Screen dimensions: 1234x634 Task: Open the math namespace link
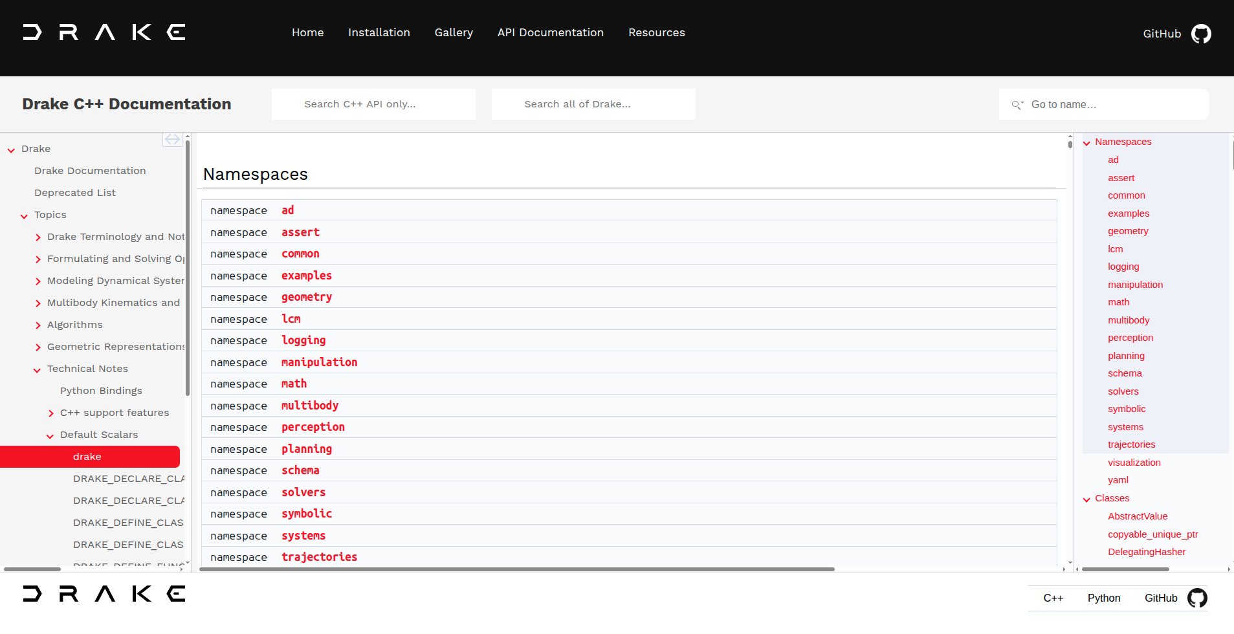tap(294, 384)
